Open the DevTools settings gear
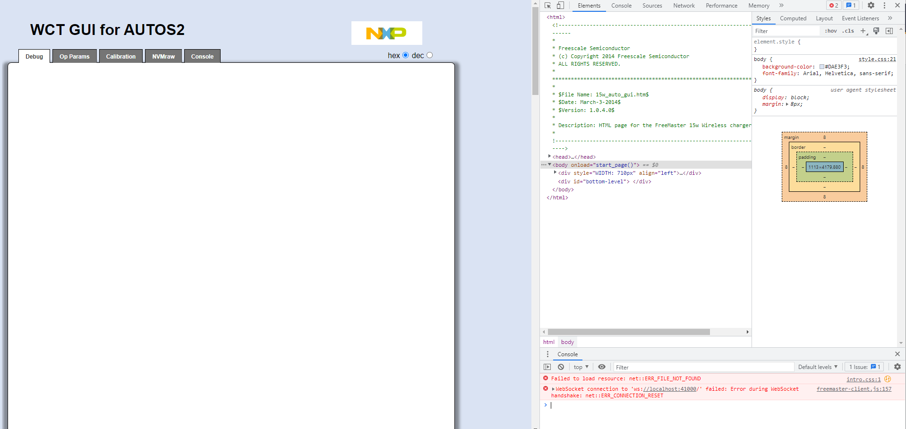The height and width of the screenshot is (429, 906). (x=871, y=5)
